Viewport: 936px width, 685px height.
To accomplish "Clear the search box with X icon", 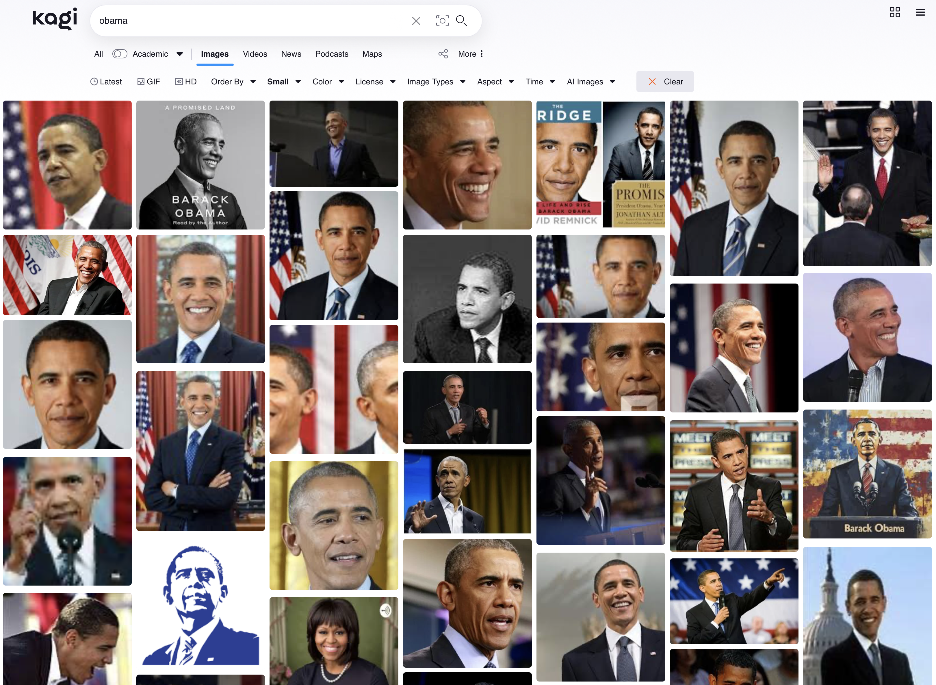I will pos(416,21).
